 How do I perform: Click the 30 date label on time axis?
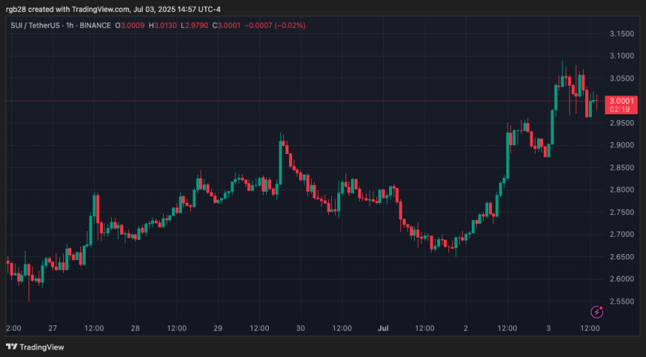tap(300, 328)
